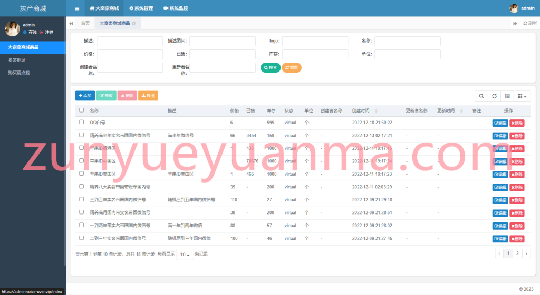Edit the 满半年微信号 row
540x295 pixels.
pyautogui.click(x=500, y=136)
